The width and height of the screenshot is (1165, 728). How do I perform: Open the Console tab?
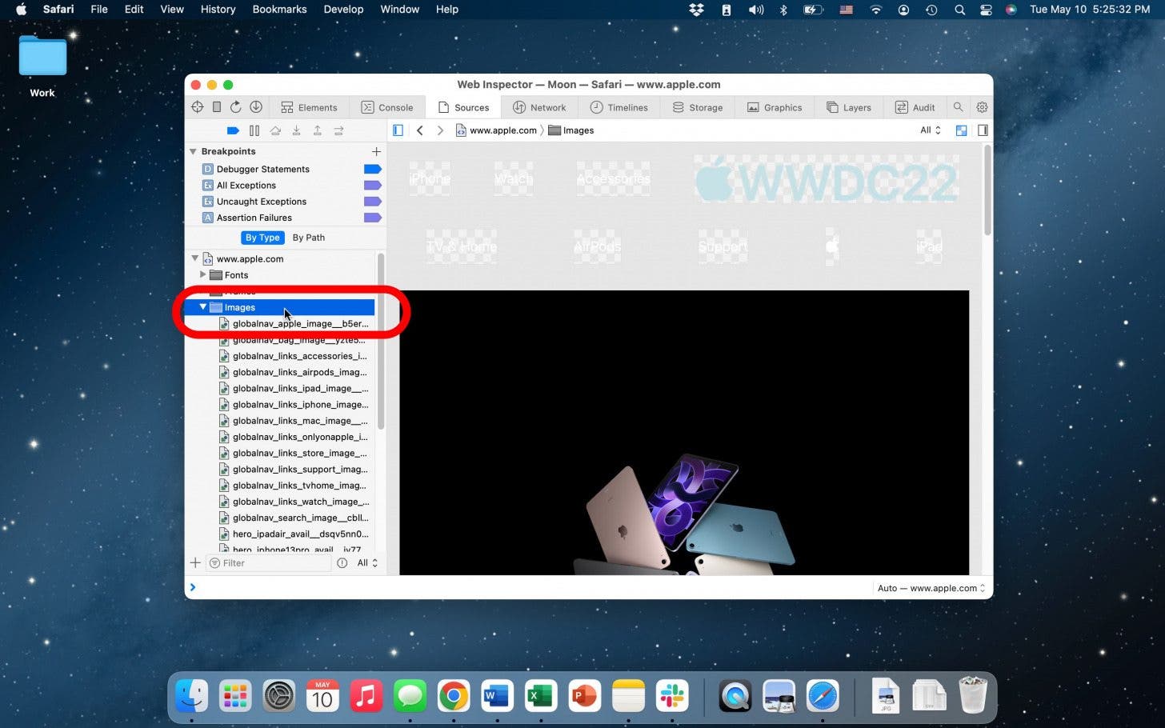(x=387, y=107)
